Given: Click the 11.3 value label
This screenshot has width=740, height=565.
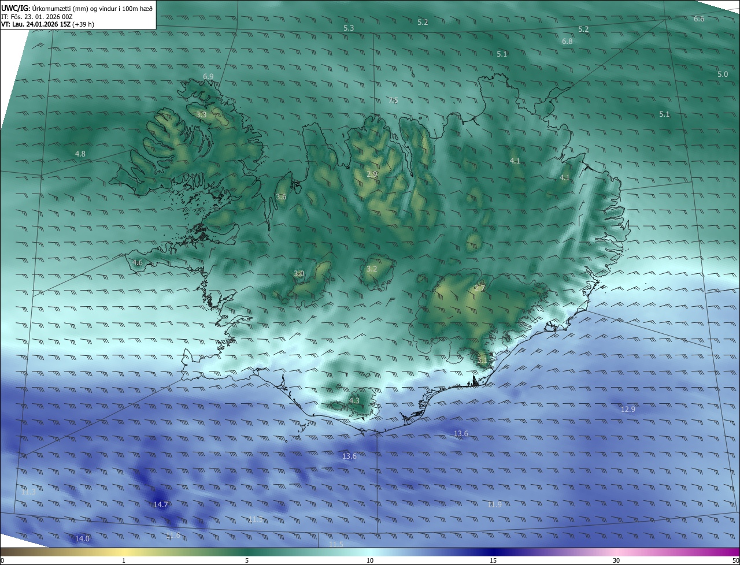Looking at the screenshot, I should point(28,492).
